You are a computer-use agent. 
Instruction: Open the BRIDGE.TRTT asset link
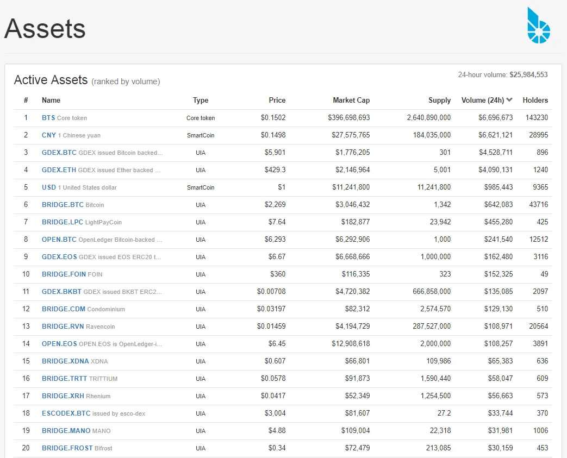(x=64, y=379)
